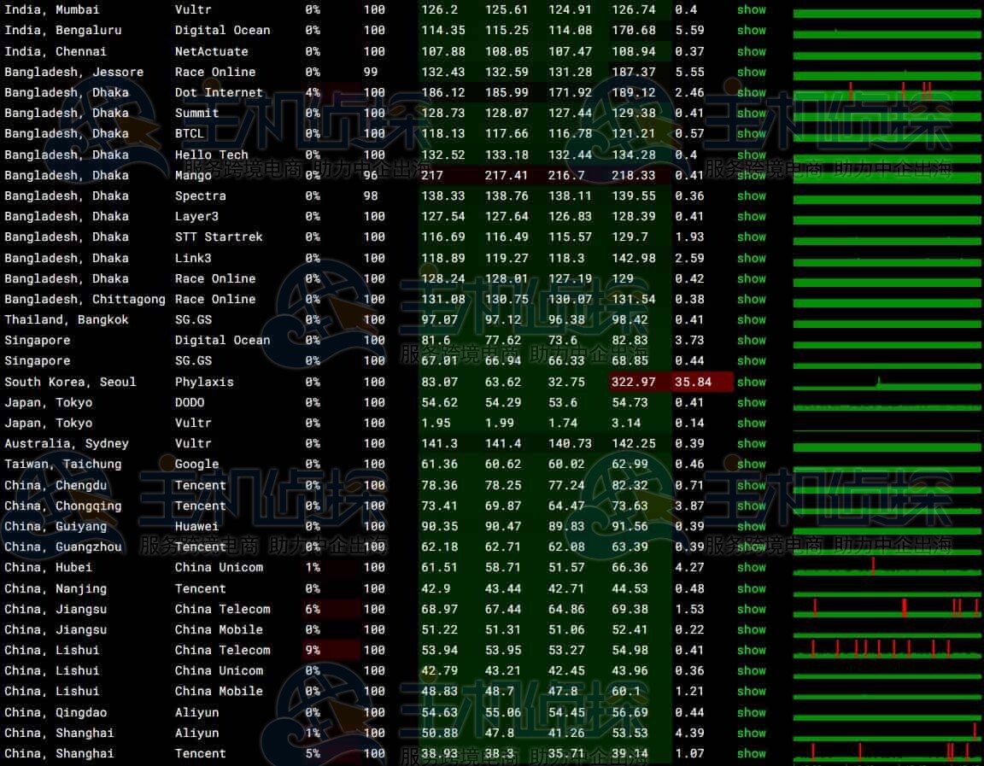984x766 pixels.
Task: Click show for Singapore SG.GS row
Action: 751,360
